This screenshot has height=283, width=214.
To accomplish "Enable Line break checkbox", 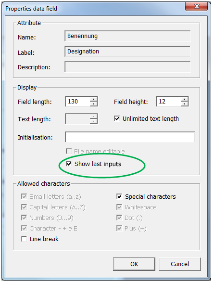I will coord(24,239).
